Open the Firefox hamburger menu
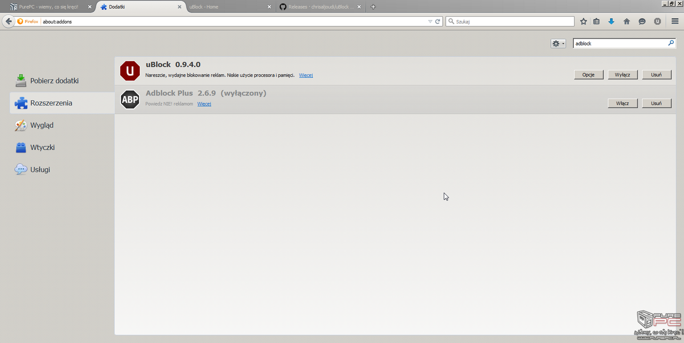Image resolution: width=684 pixels, height=343 pixels. (675, 21)
